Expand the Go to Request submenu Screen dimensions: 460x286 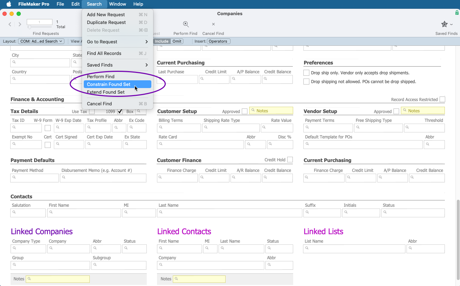pyautogui.click(x=118, y=42)
